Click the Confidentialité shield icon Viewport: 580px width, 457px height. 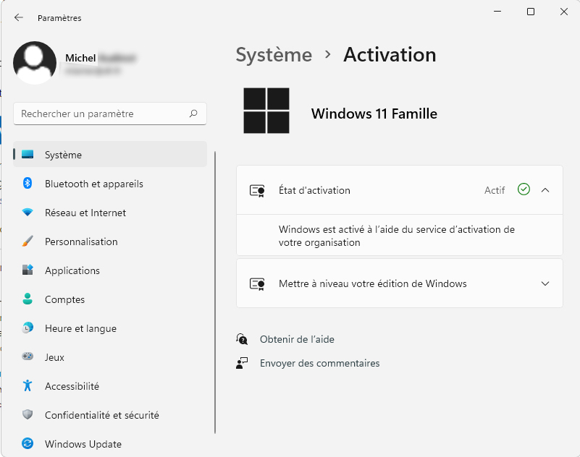tap(28, 414)
